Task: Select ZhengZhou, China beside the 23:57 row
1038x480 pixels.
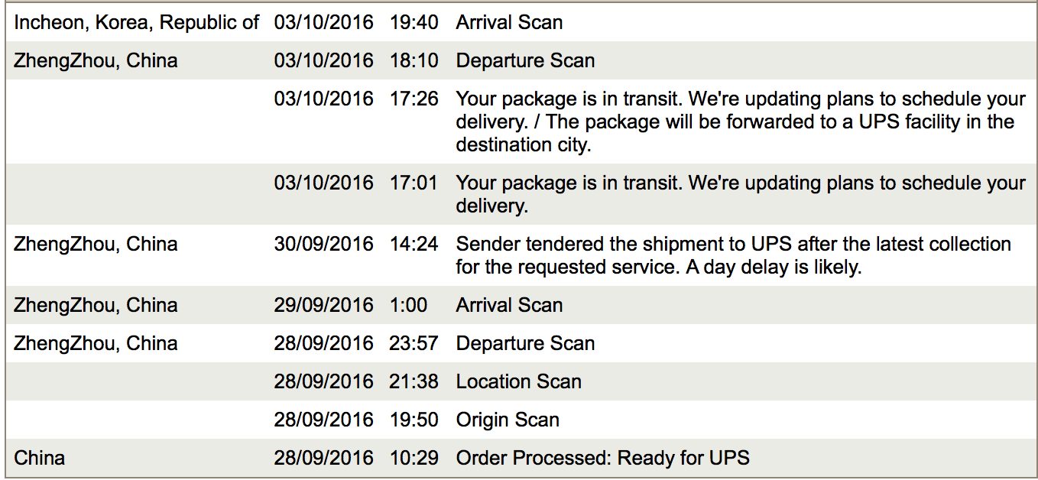Action: click(x=96, y=343)
